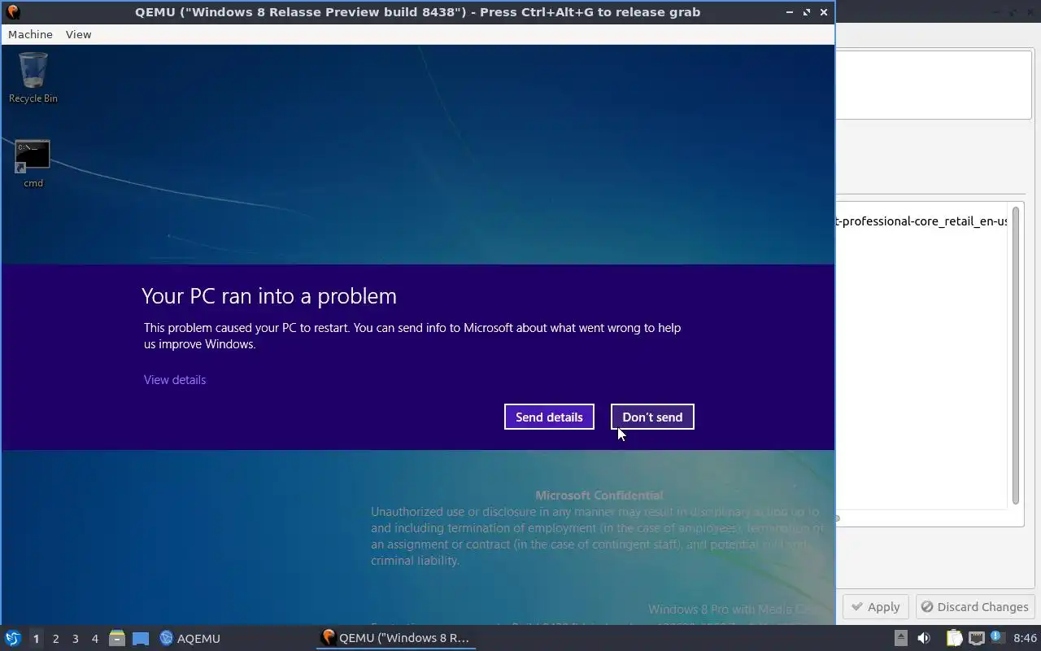Viewport: 1041px width, 651px height.
Task: Click the Don't send button
Action: pos(652,417)
